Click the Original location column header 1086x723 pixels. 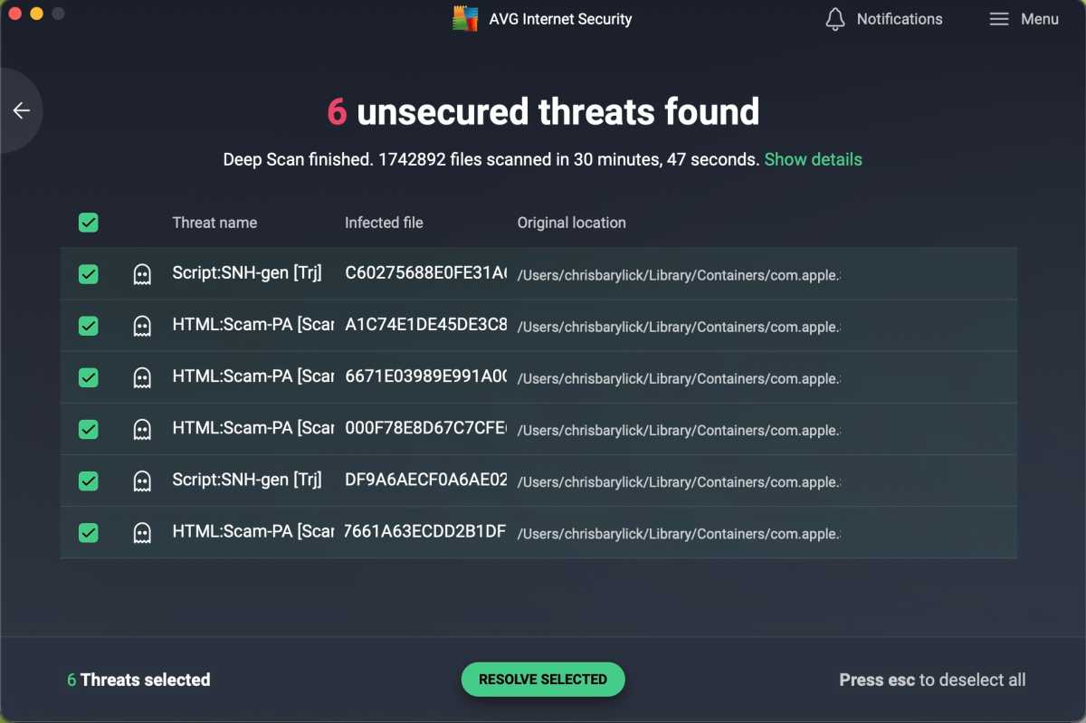pyautogui.click(x=571, y=222)
